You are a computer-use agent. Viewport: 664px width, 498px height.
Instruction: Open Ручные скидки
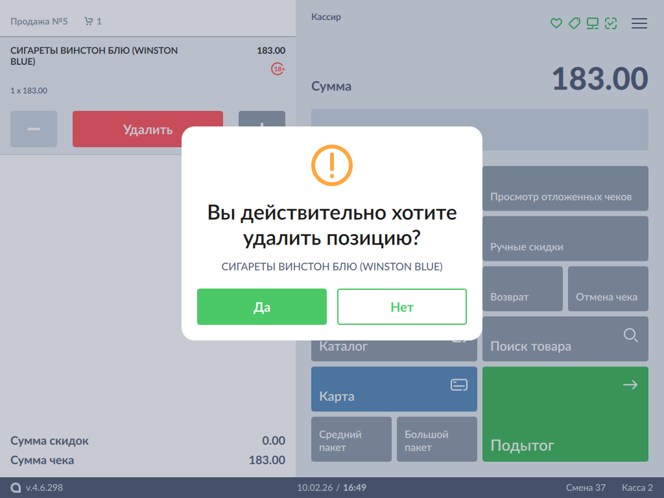(565, 239)
